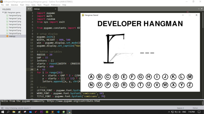The image size is (204, 114).
Task: Guess letter M in Hangman game
Action: [x=190, y=77]
